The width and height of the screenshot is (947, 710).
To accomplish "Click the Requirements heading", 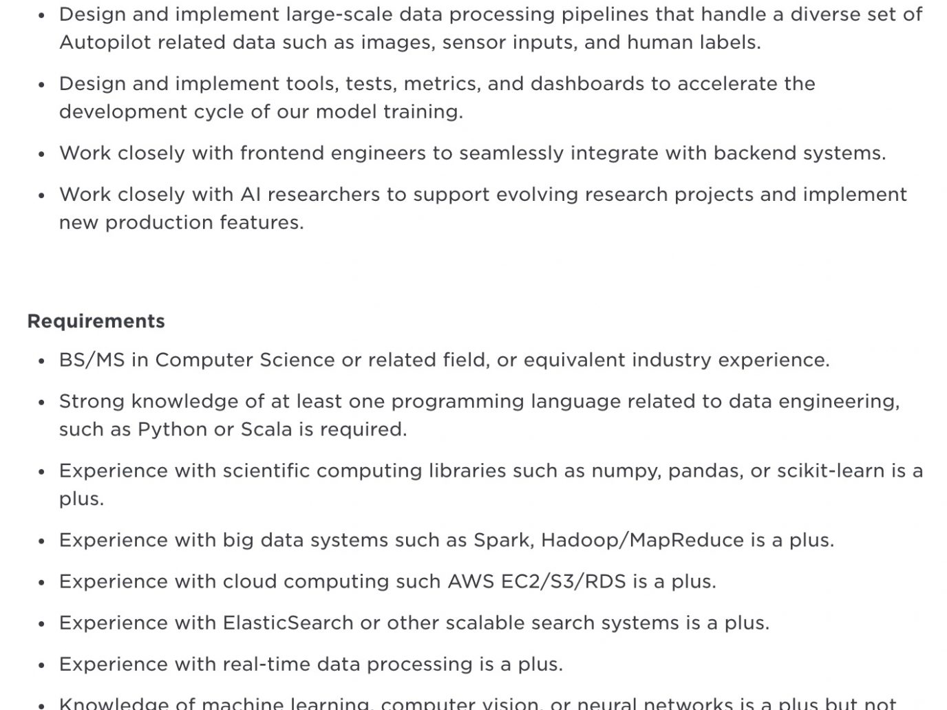I will pos(96,321).
